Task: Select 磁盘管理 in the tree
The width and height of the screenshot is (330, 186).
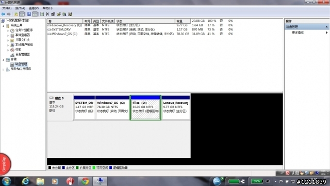Action: tap(21, 64)
